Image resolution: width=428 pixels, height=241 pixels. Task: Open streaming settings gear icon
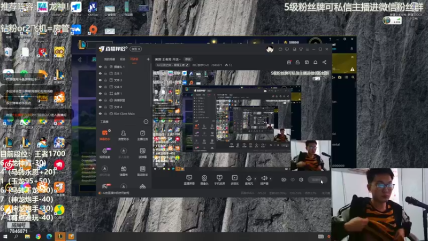301,179
